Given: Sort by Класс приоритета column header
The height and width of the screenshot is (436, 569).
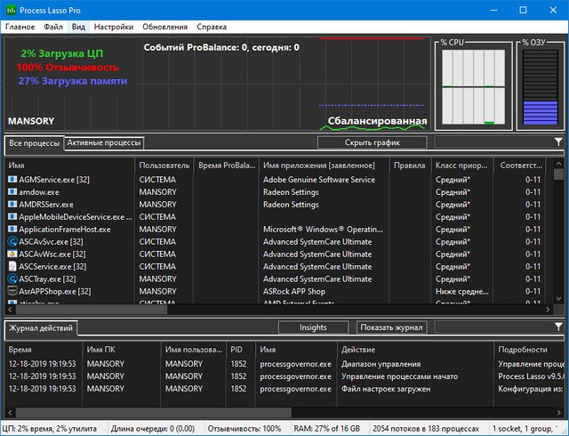Looking at the screenshot, I should point(461,166).
